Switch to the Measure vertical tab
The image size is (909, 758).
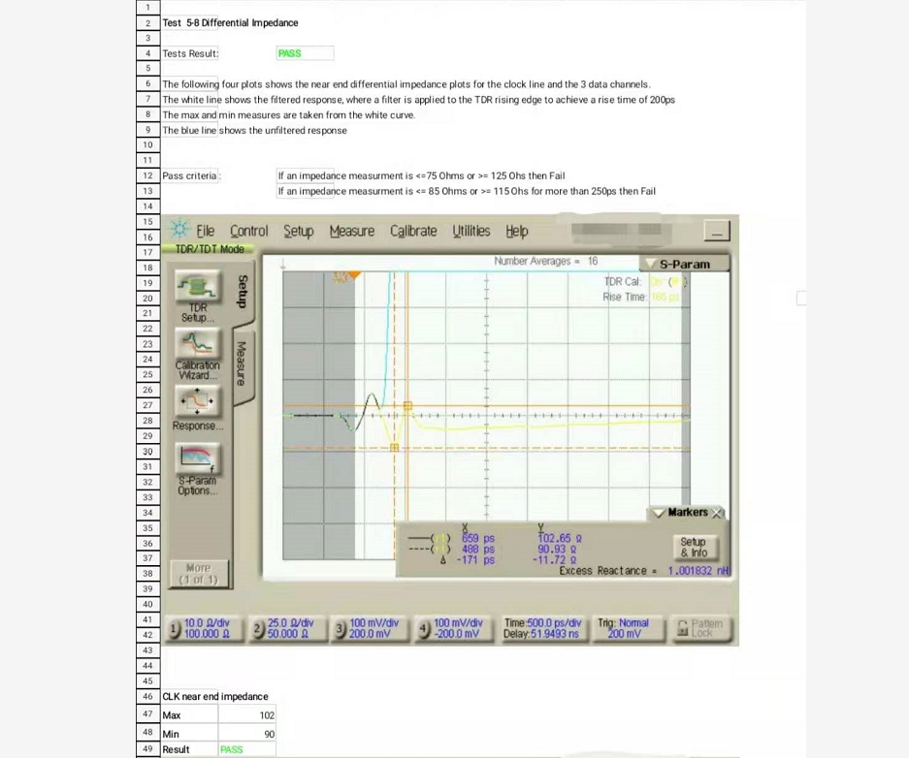click(x=241, y=363)
